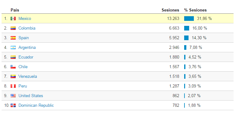Screen dimensions: 237x113
Task: Open the Dominican Republic link
Action: 36,105
